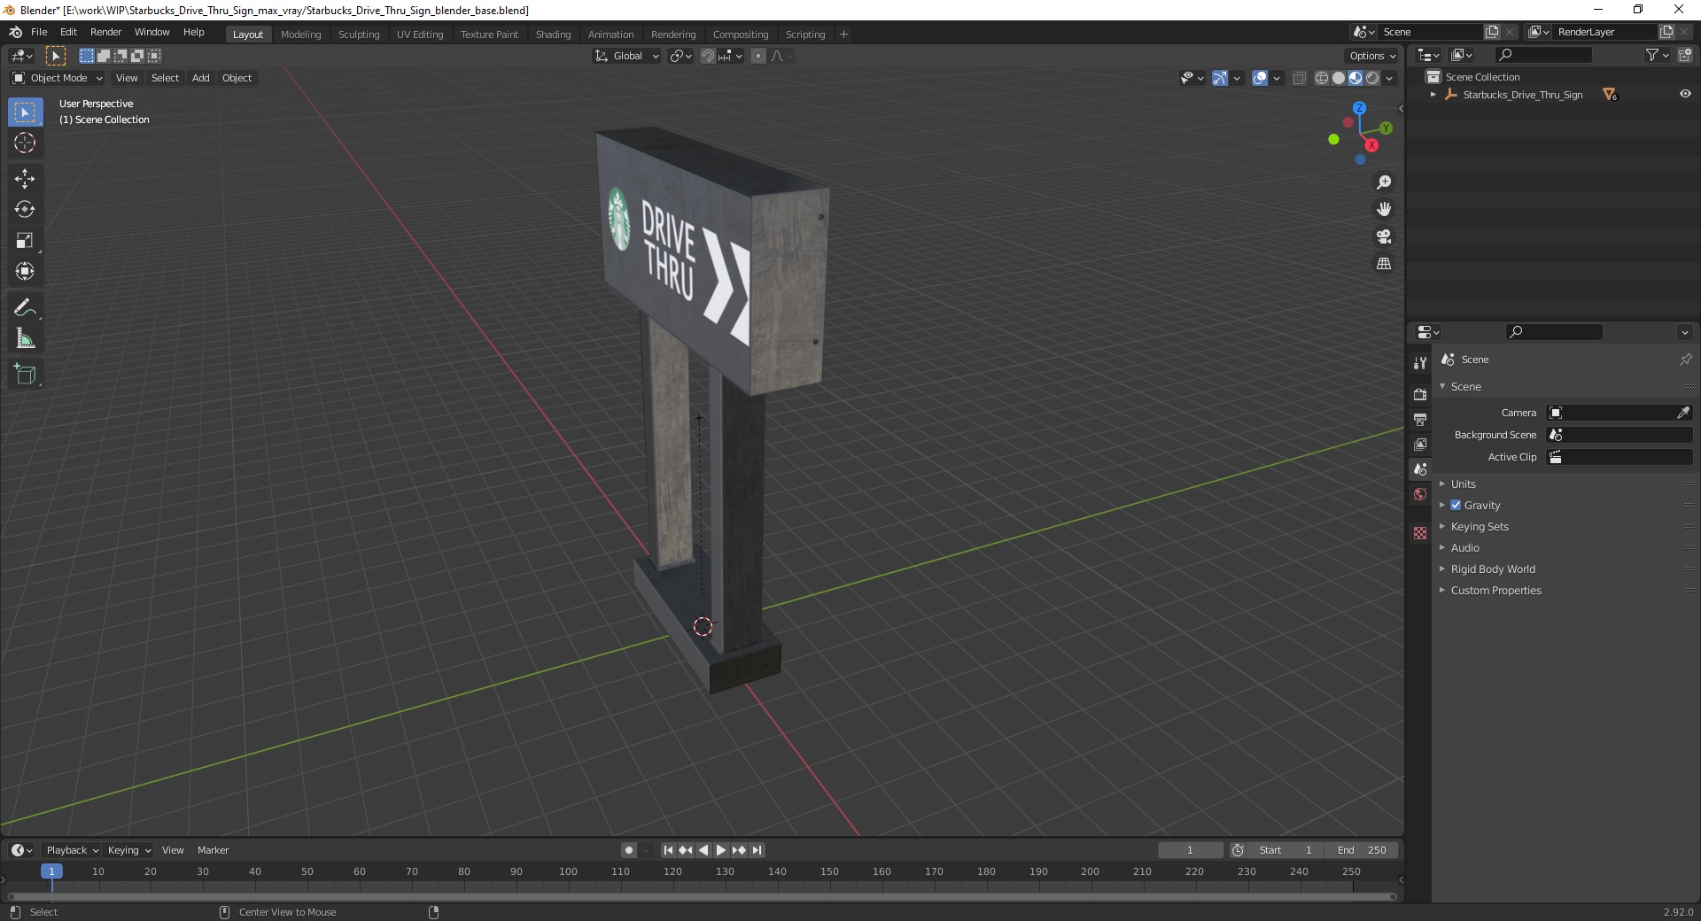Open the Render menu
The height and width of the screenshot is (921, 1701).
click(105, 32)
